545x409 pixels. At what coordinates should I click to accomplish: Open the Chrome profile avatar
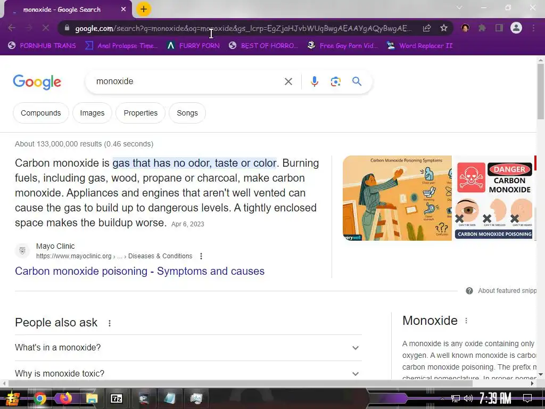[516, 28]
